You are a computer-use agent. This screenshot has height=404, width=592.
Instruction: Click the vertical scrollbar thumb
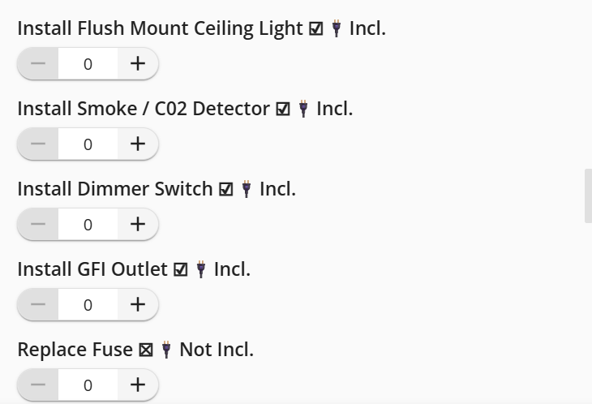point(588,196)
